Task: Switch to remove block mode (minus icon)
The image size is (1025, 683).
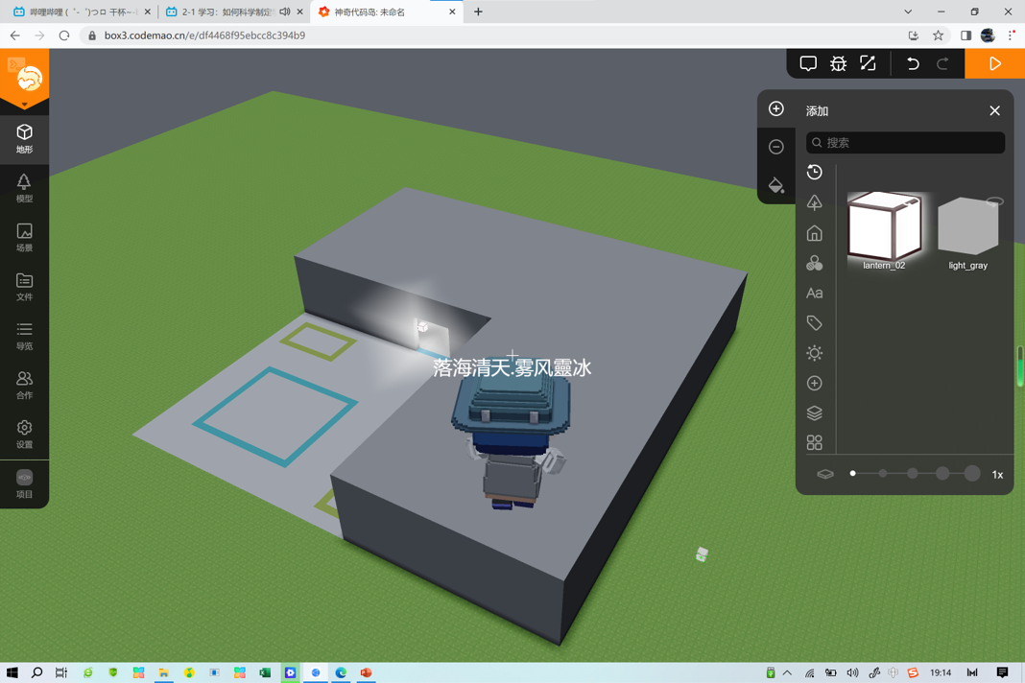Action: pos(775,147)
